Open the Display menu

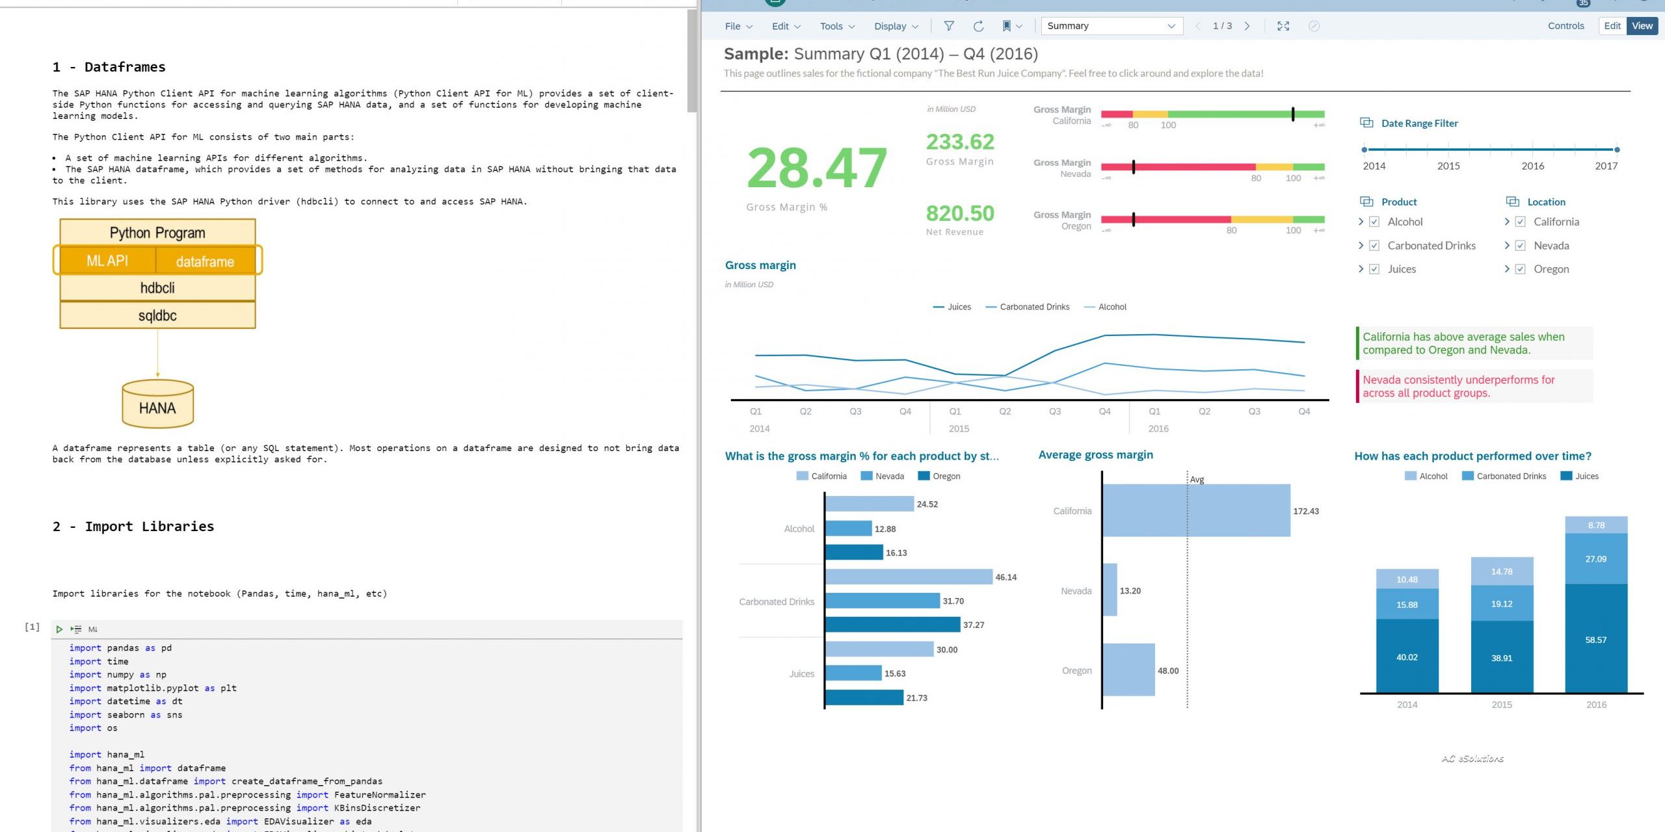[x=896, y=26]
